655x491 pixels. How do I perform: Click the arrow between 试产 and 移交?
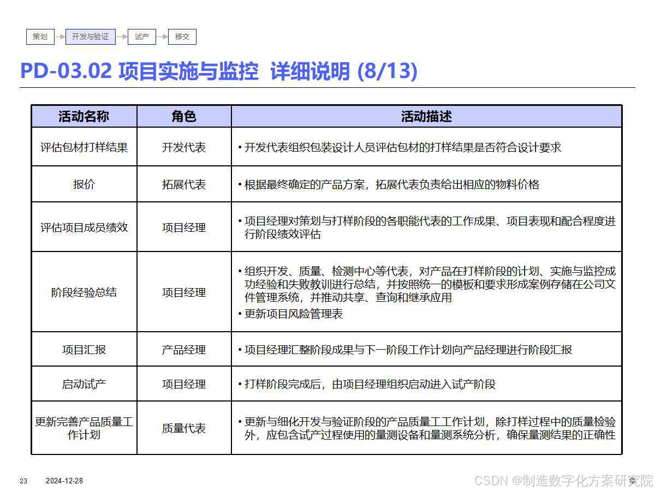coord(162,37)
